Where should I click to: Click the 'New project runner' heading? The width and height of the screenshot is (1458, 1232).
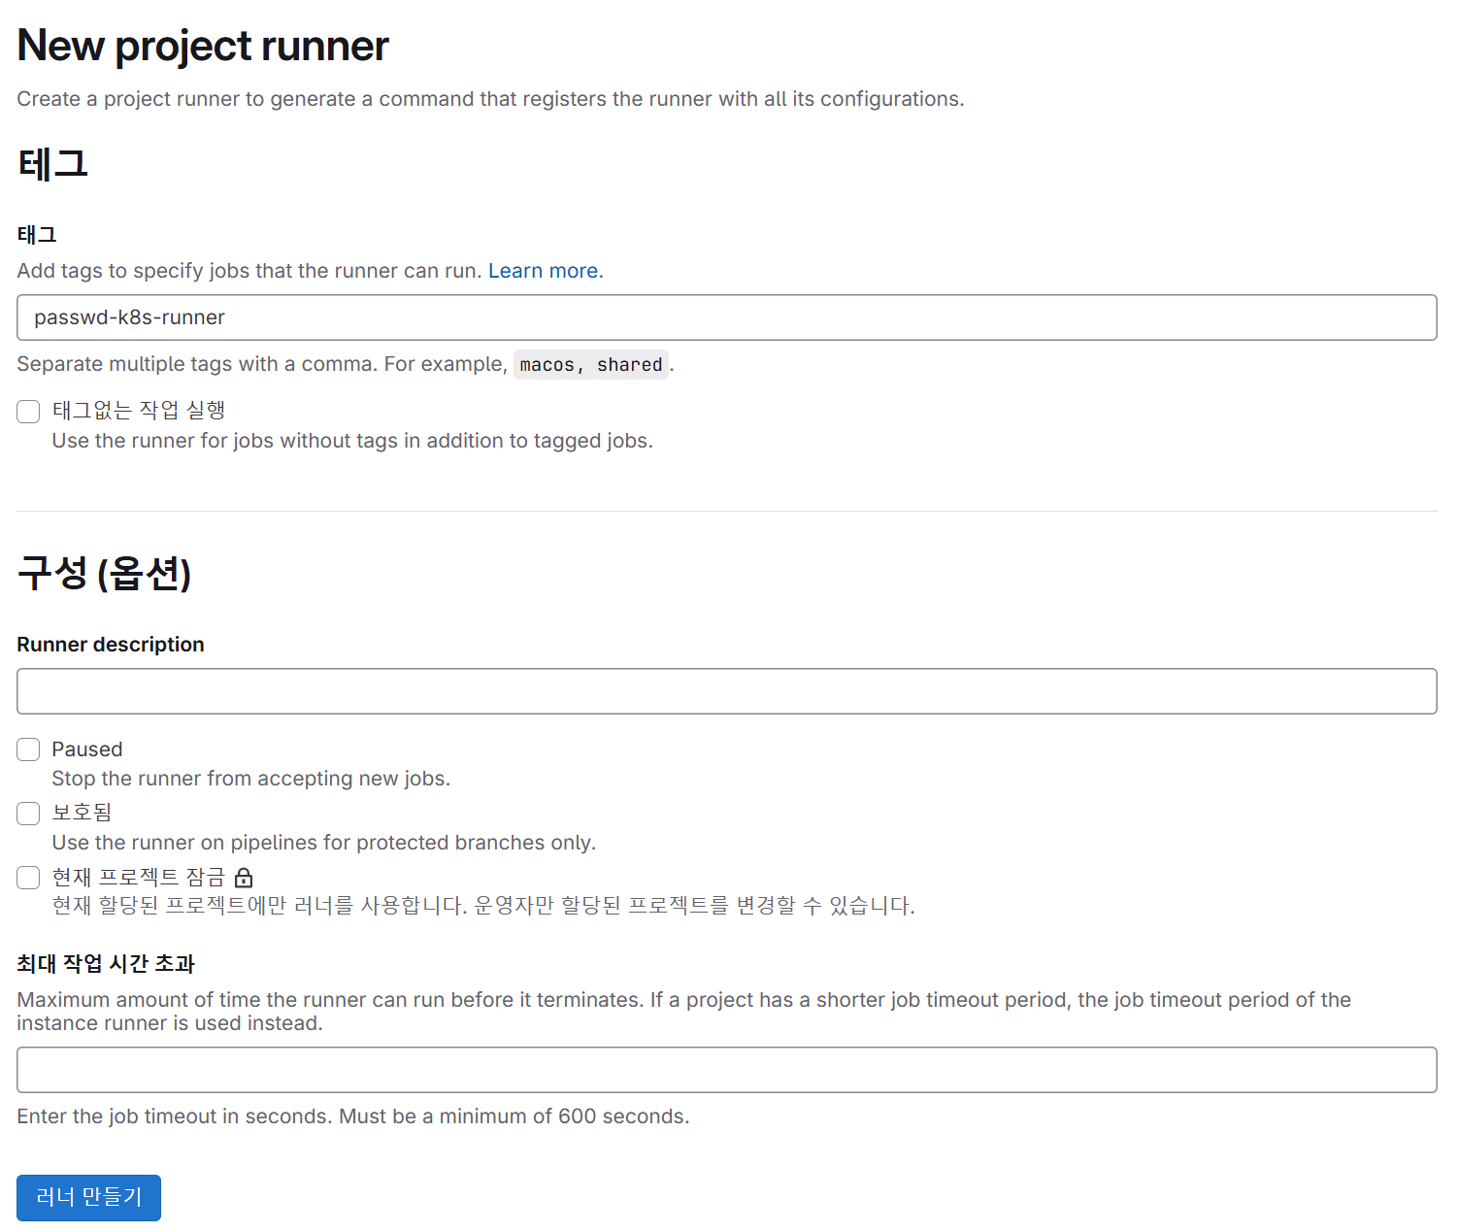click(203, 46)
